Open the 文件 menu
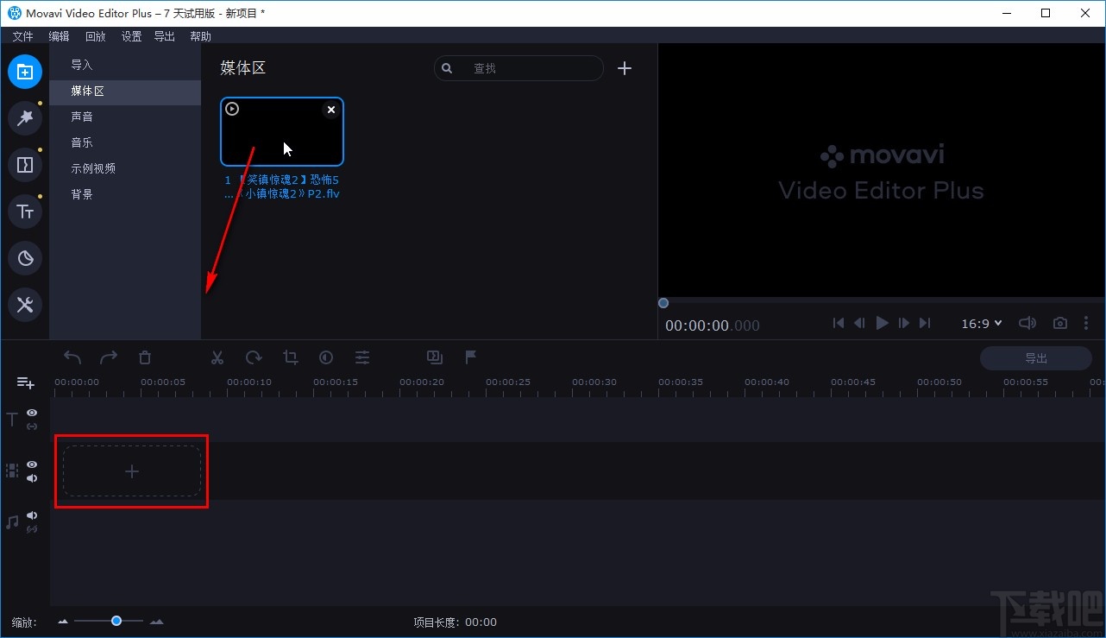The height and width of the screenshot is (638, 1106). (x=22, y=36)
